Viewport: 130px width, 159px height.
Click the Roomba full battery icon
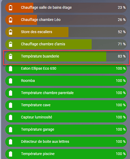click(x=10, y=81)
